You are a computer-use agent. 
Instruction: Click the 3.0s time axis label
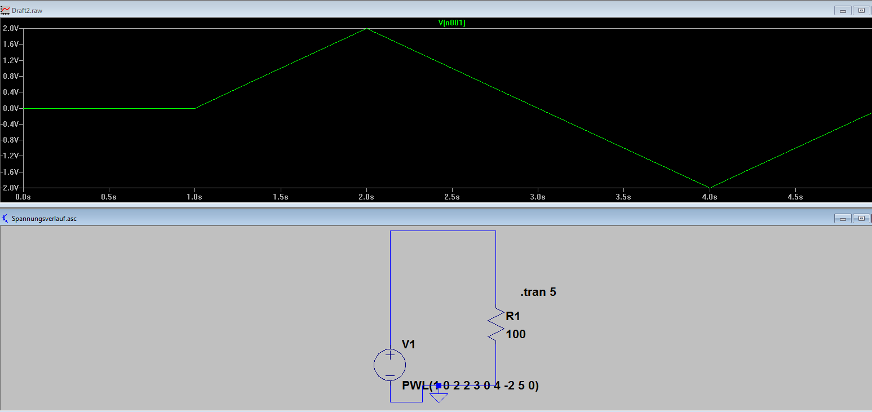point(538,197)
